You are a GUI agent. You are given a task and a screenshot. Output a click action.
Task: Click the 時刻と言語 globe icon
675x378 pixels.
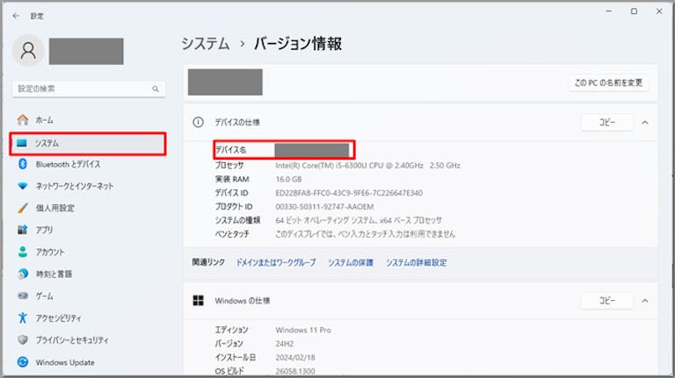pyautogui.click(x=23, y=274)
